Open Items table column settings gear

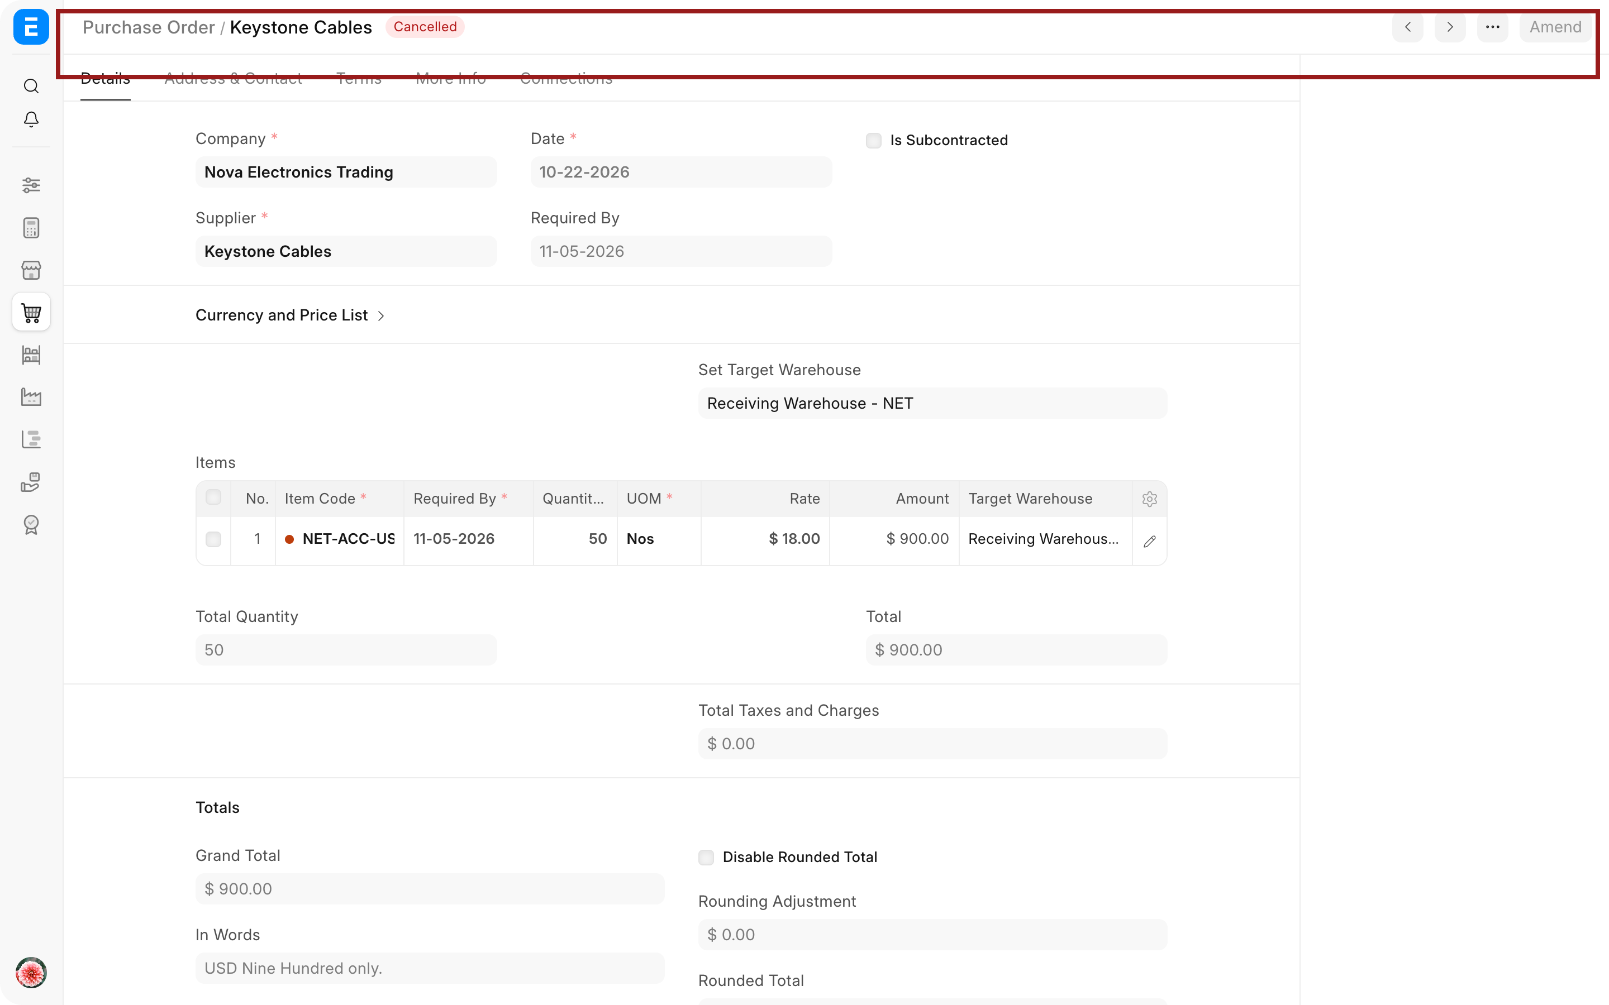pos(1150,499)
